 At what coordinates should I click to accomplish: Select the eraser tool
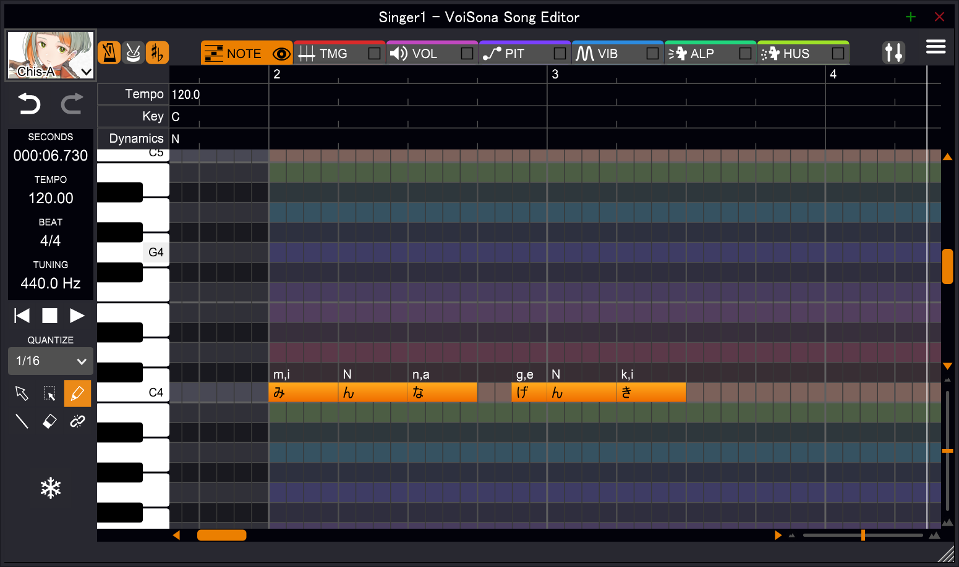tap(49, 421)
